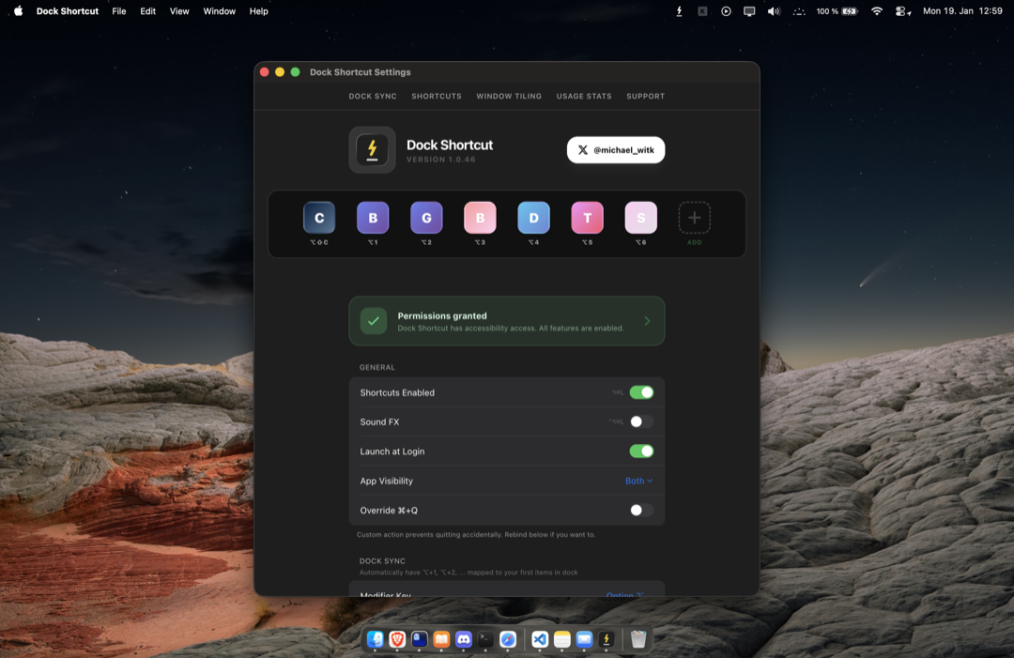Open the Usage Stats tab
This screenshot has height=658, width=1014.
[583, 96]
